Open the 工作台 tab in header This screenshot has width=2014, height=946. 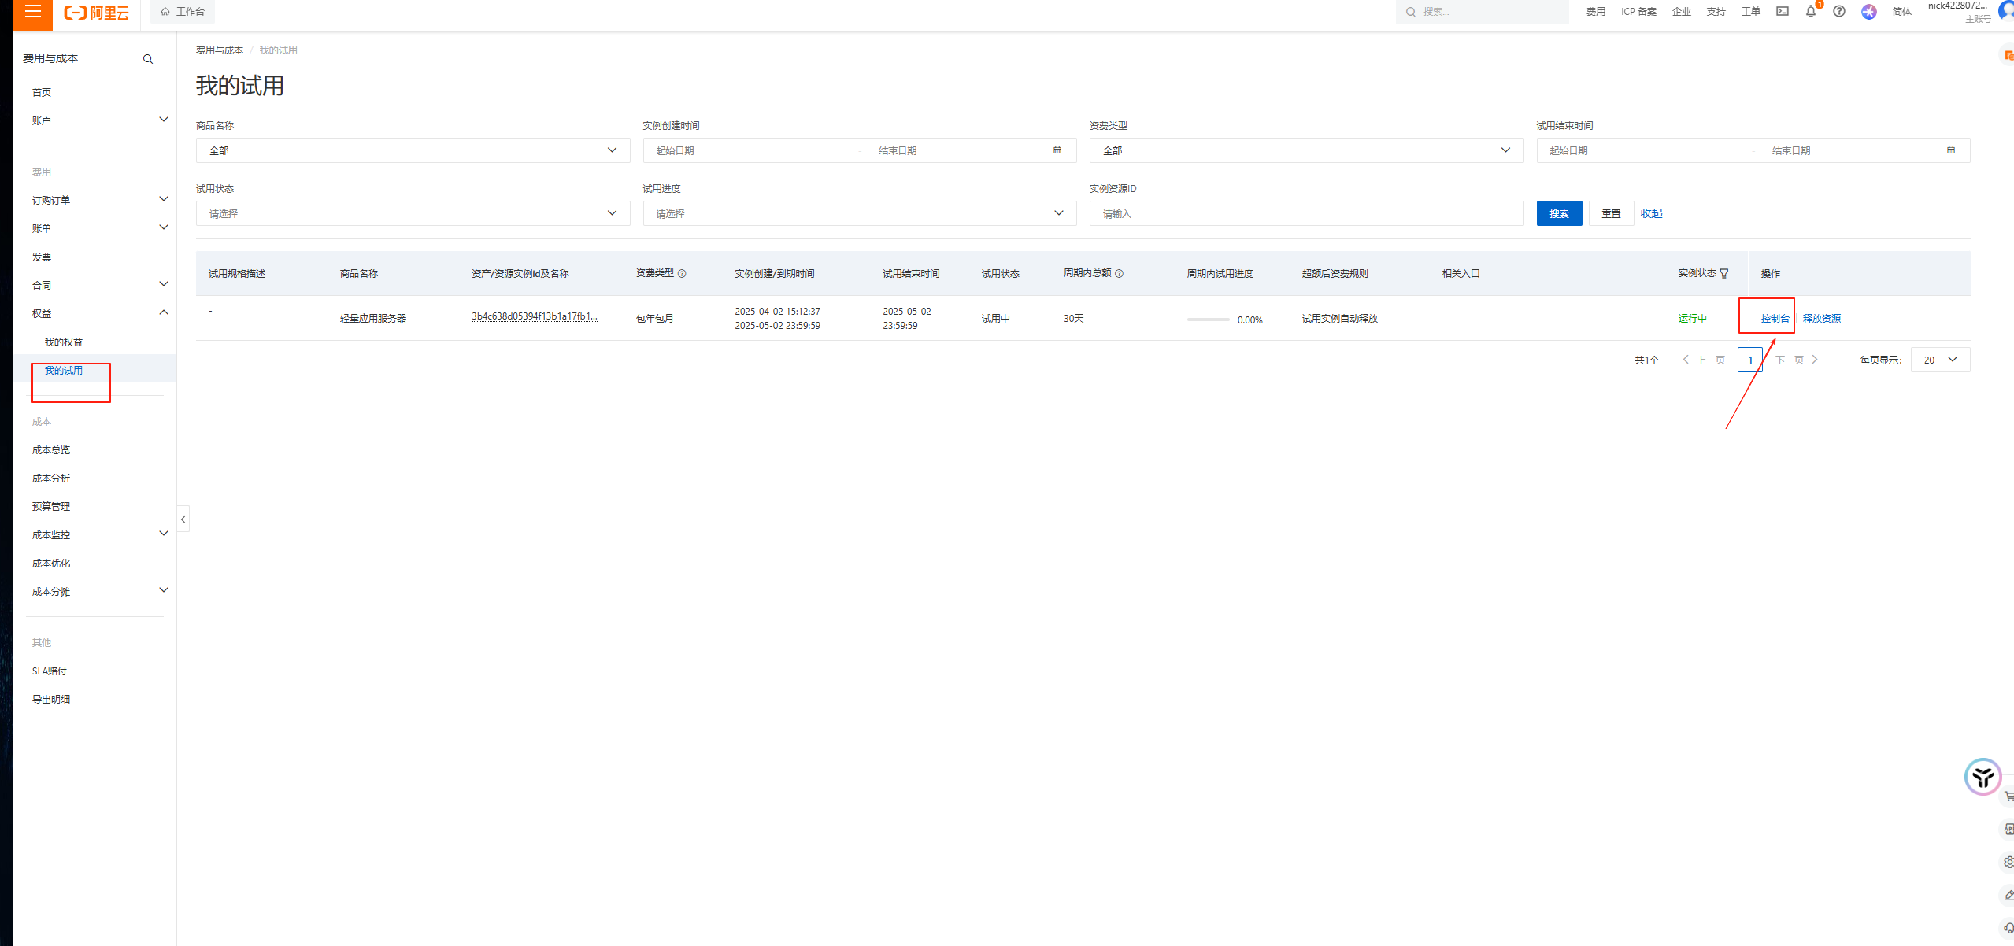click(183, 12)
